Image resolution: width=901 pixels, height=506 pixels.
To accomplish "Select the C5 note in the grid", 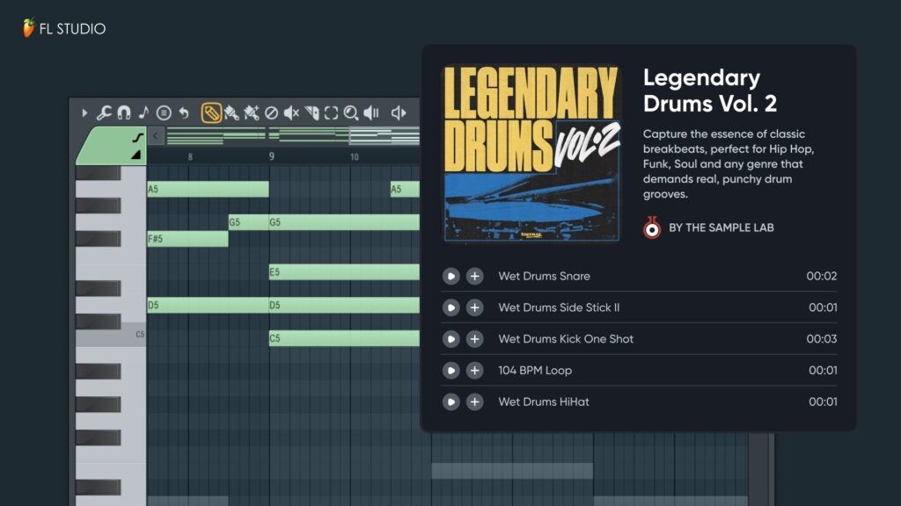I will point(344,338).
